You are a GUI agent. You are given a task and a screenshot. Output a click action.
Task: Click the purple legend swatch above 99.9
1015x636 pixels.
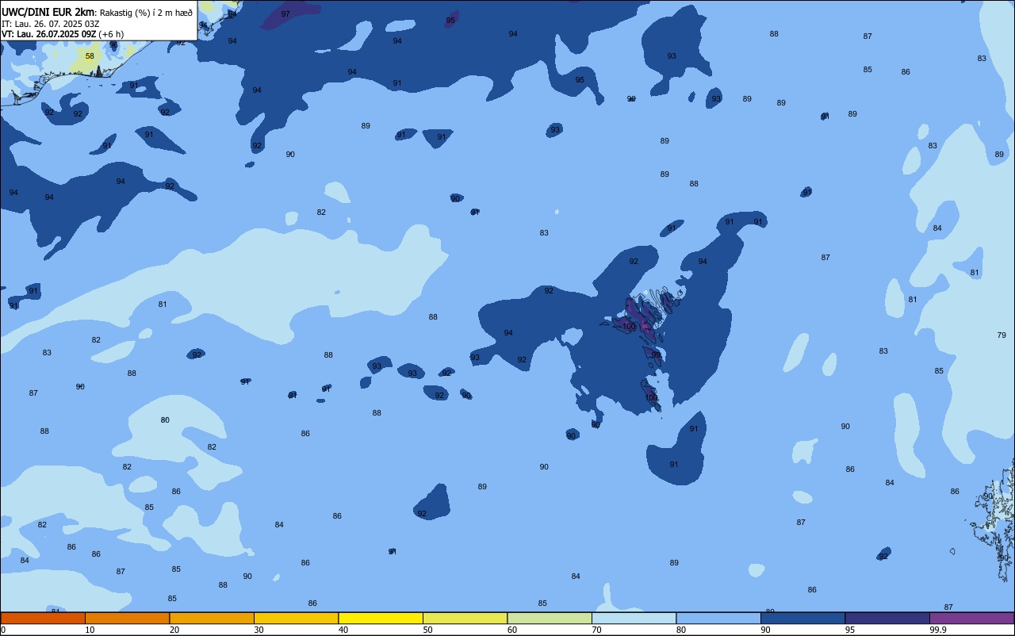click(x=971, y=618)
